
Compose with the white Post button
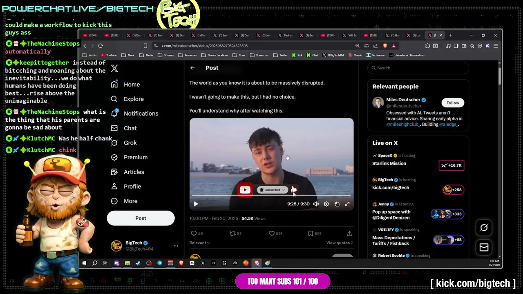(141, 218)
